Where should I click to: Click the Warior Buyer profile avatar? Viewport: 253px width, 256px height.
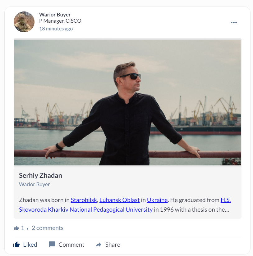24,22
